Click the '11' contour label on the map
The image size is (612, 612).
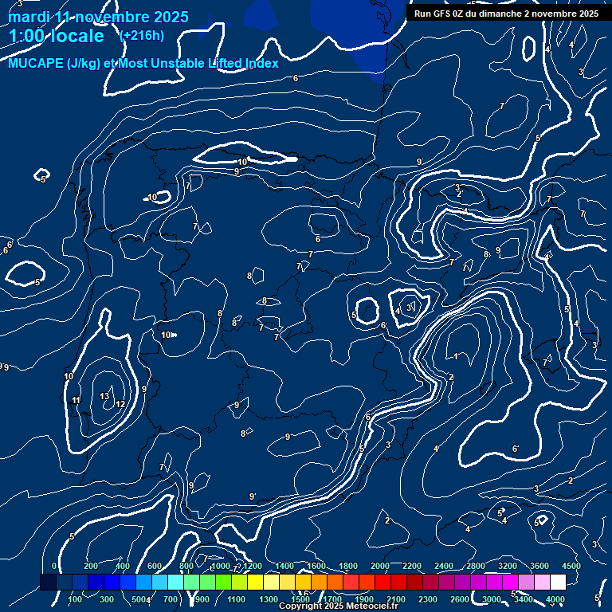[x=76, y=400]
